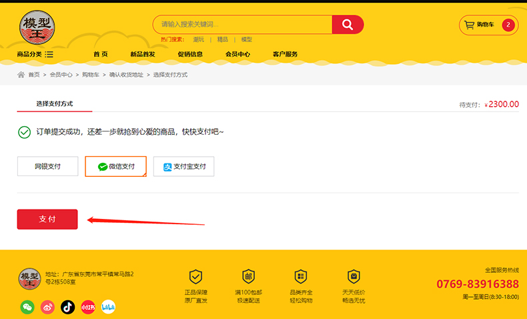Select 微信支付 payment option
This screenshot has width=527, height=319.
coord(115,166)
